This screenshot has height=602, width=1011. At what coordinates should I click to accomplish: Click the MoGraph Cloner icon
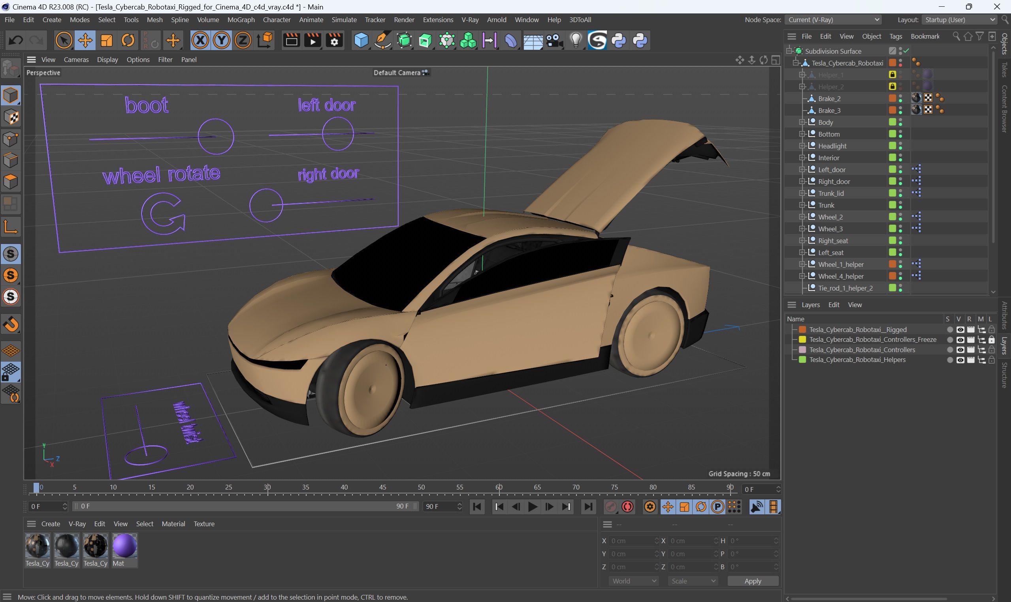[x=469, y=40]
